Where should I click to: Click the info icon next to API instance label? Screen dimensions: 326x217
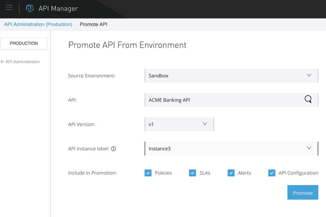tap(114, 149)
